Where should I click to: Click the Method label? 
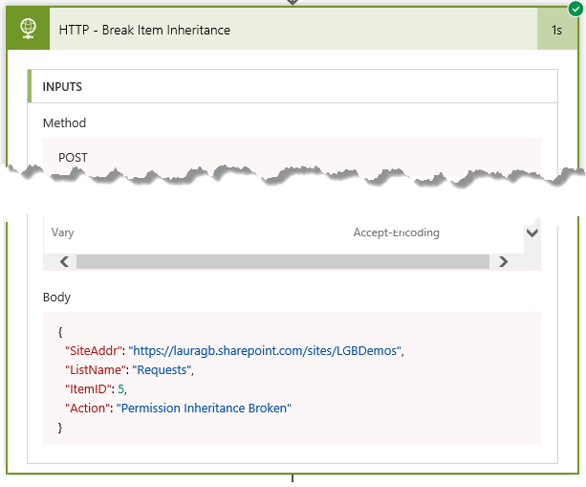pyautogui.click(x=64, y=123)
